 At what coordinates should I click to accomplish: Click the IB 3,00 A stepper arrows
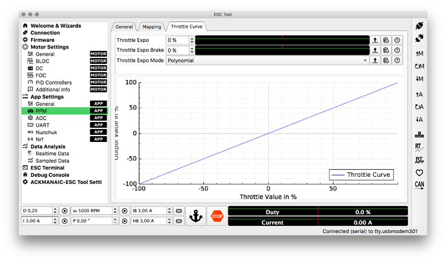[169, 211]
